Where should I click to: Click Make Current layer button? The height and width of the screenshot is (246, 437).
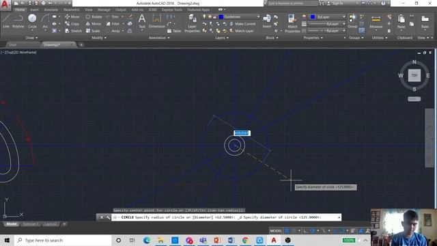[x=242, y=24]
